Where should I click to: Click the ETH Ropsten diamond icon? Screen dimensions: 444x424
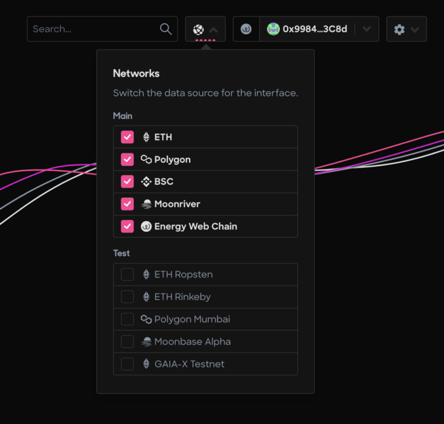[x=146, y=274]
